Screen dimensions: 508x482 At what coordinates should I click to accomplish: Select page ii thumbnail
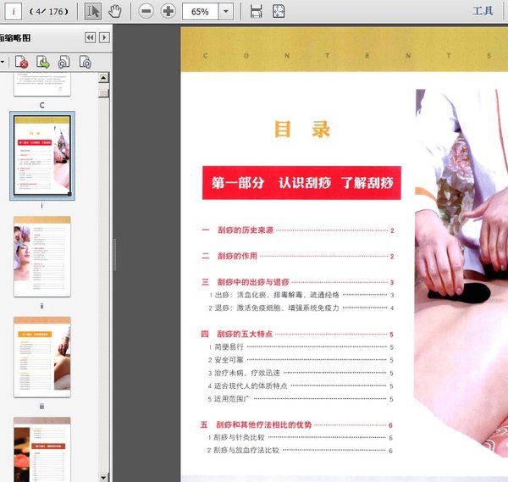coord(42,257)
